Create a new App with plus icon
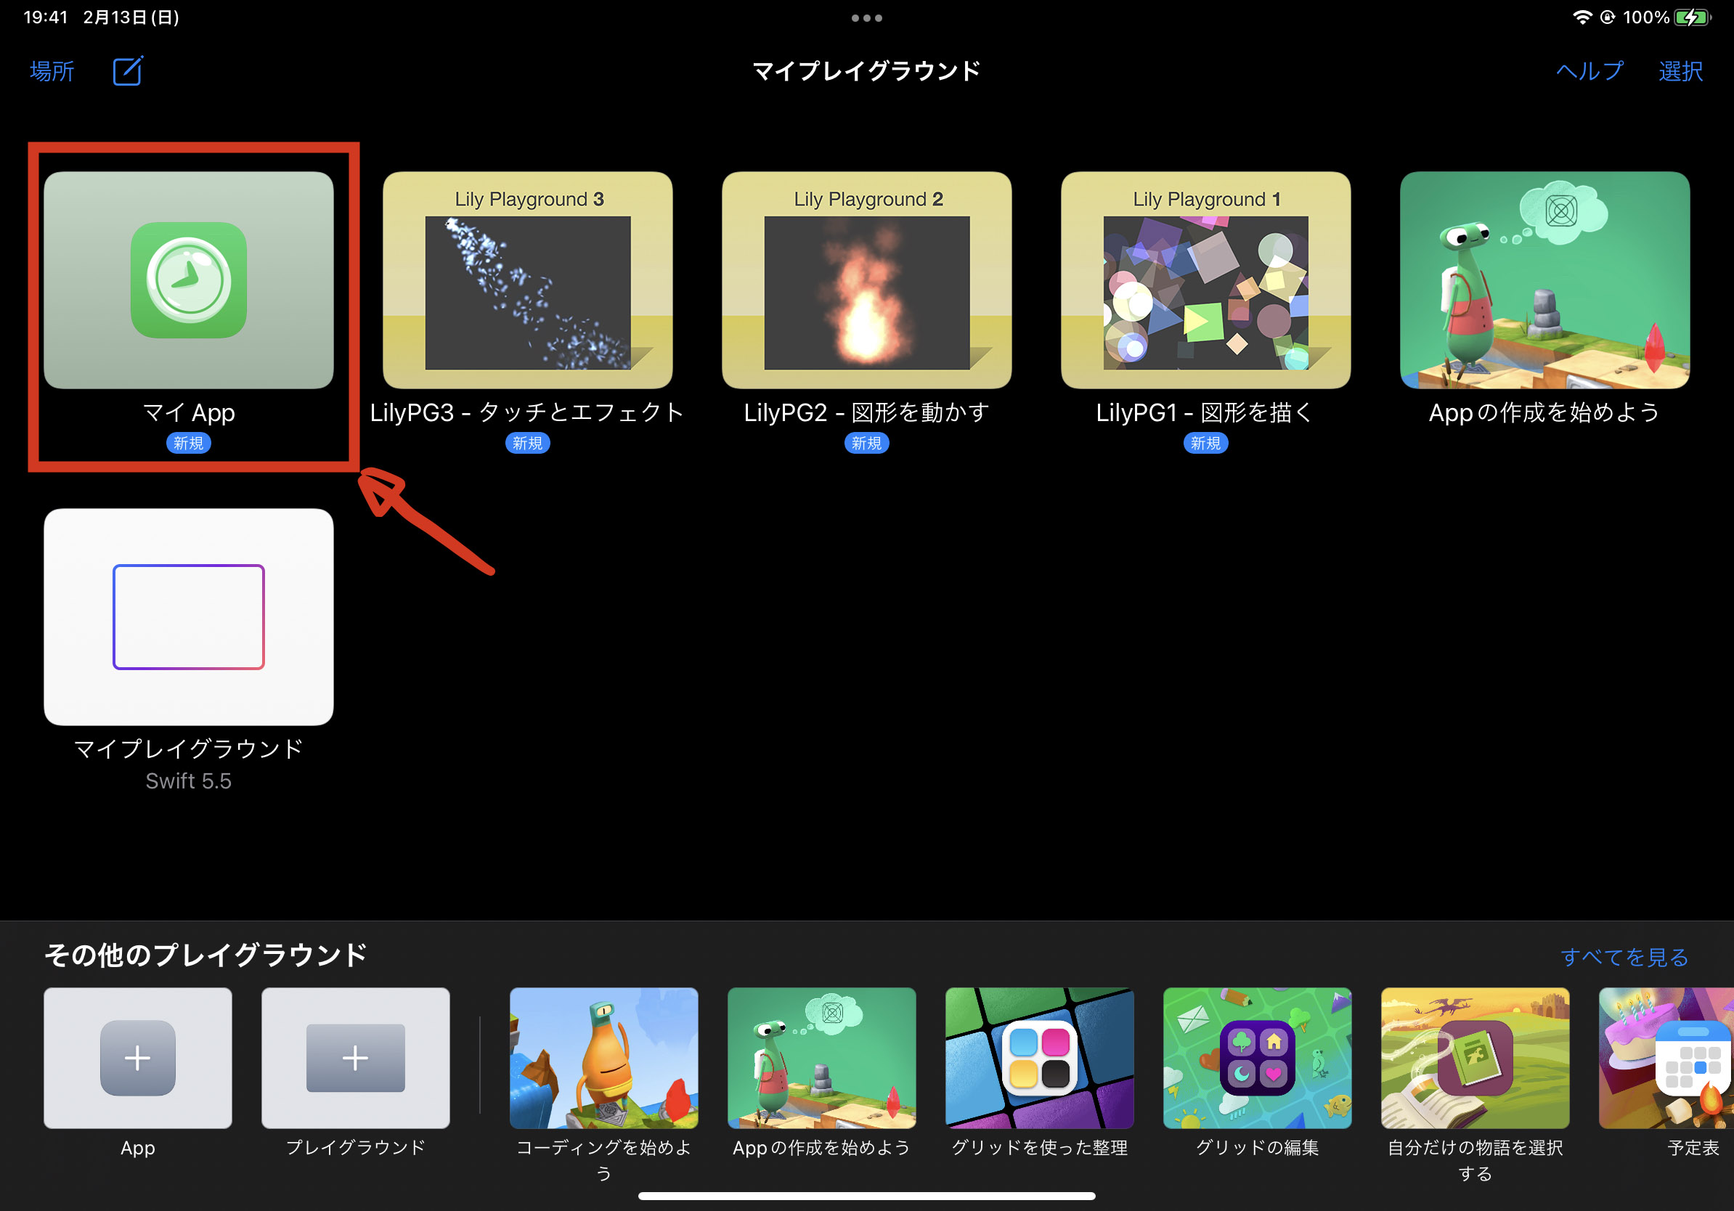The height and width of the screenshot is (1211, 1734). click(x=138, y=1058)
